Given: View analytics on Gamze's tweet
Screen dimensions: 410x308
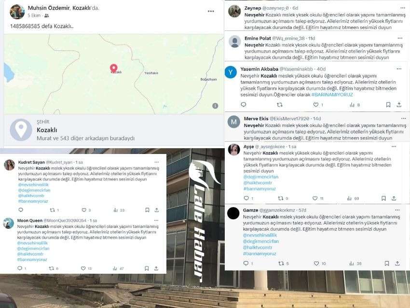Looking at the screenshot, I should coord(352,264).
